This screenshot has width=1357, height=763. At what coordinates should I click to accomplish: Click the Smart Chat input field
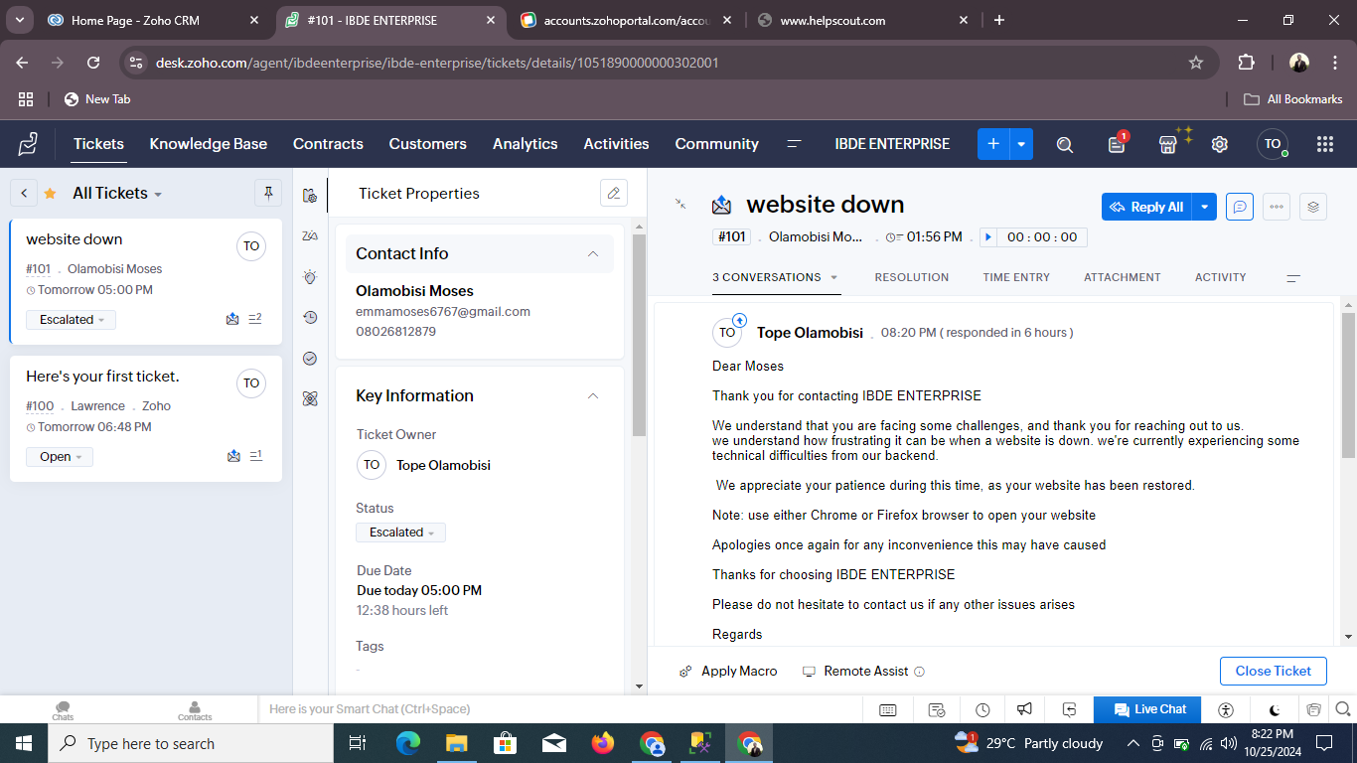561,709
